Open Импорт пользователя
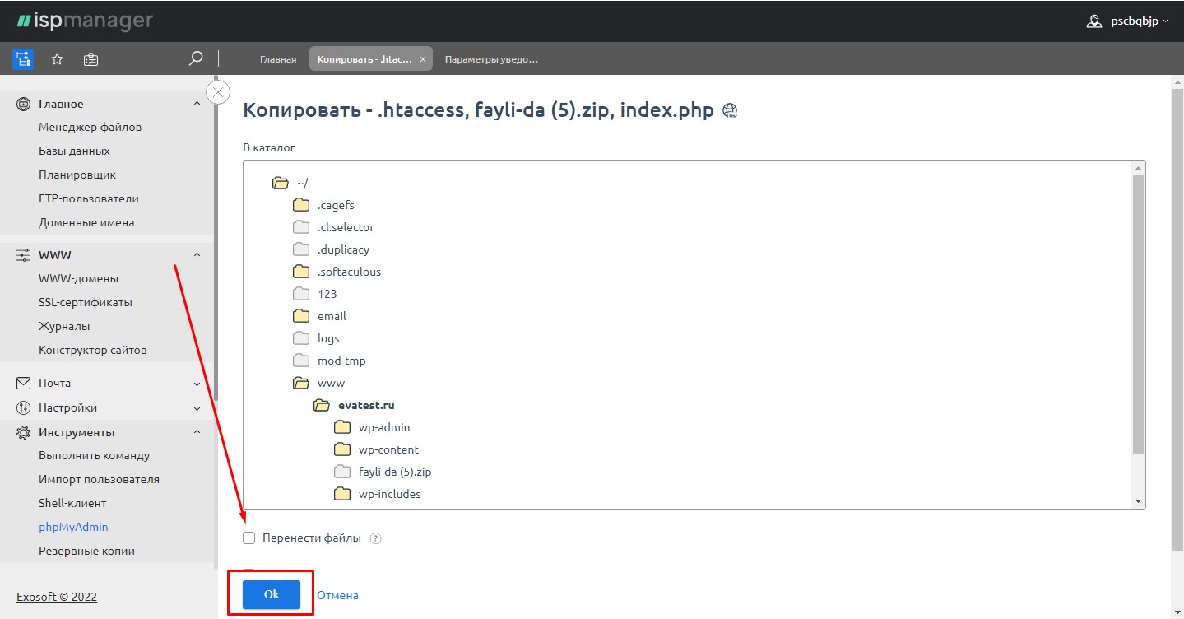This screenshot has height=619, width=1184. pyautogui.click(x=99, y=480)
